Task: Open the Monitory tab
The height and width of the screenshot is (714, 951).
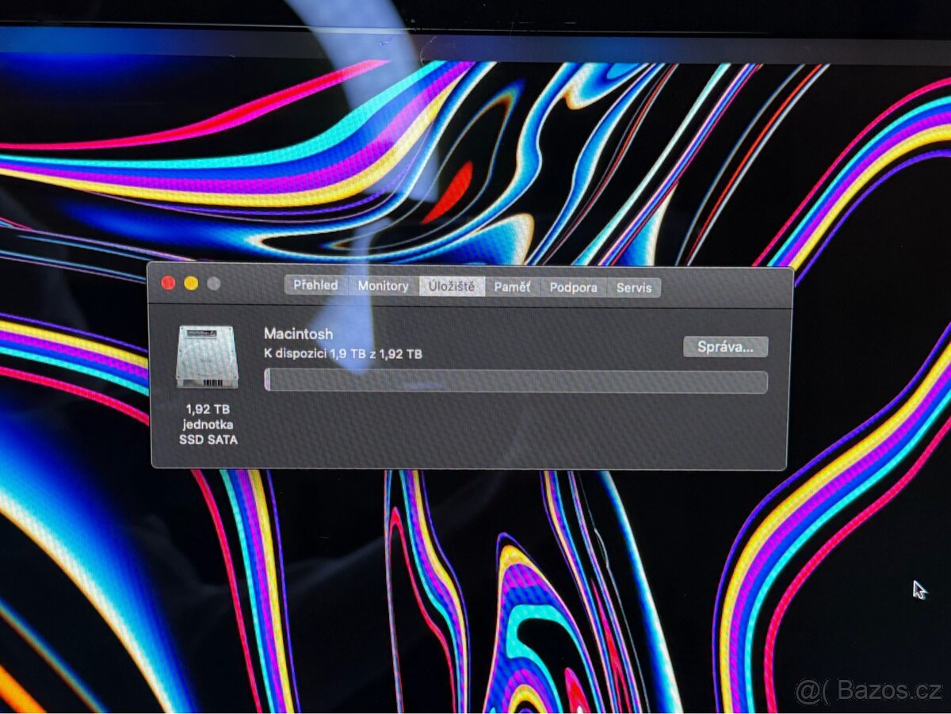Action: point(383,286)
